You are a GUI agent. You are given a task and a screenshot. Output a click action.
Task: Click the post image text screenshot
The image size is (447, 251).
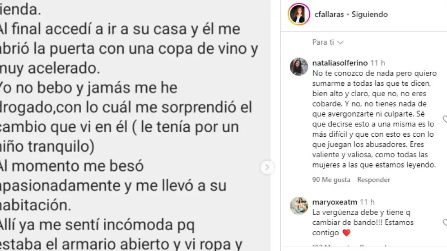135,125
